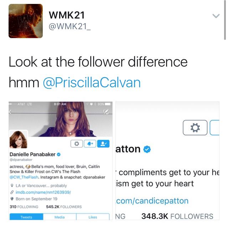This screenshot has width=228, height=229.
Task: Open the @PriscillaCalvan mention link
Action: [92, 83]
